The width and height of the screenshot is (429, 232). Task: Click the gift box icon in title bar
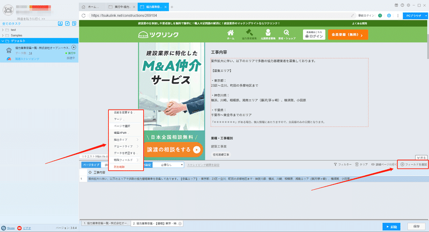[x=396, y=5]
